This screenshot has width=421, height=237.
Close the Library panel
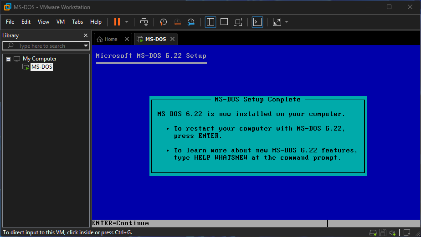pyautogui.click(x=85, y=35)
